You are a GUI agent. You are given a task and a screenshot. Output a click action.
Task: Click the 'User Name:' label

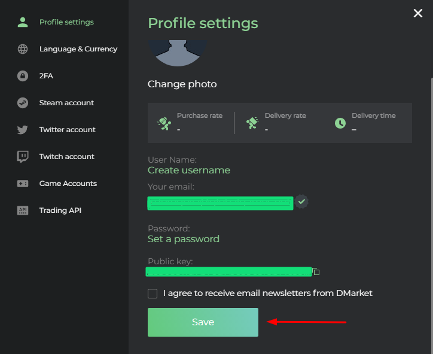click(x=172, y=160)
